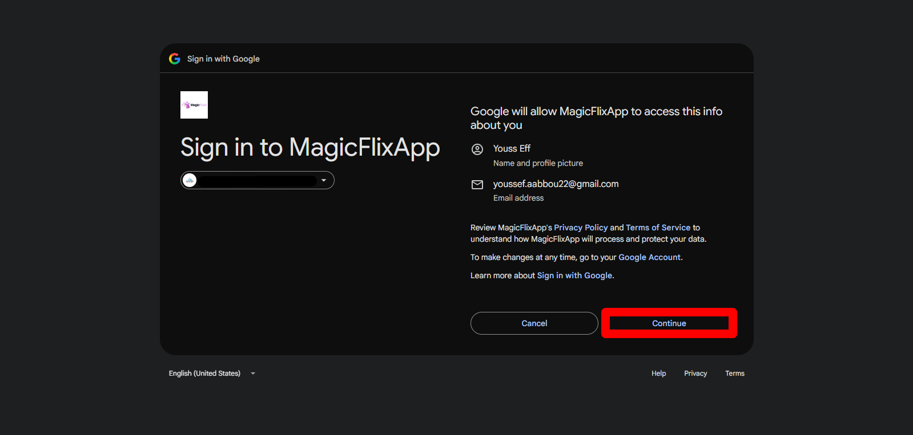Open the Google Account link
This screenshot has height=435, width=913.
coord(650,257)
